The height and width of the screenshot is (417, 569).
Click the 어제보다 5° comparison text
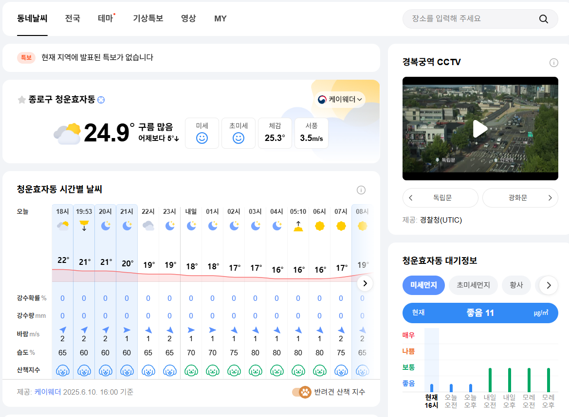tap(159, 139)
